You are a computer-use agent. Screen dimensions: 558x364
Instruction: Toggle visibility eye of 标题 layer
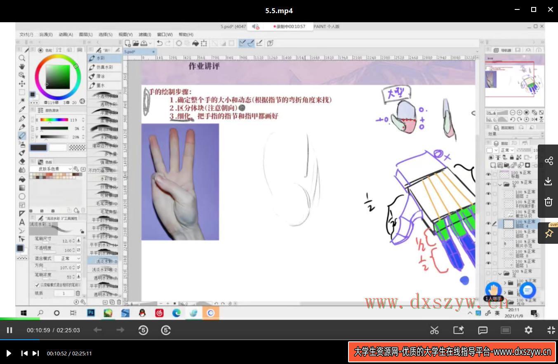(488, 174)
